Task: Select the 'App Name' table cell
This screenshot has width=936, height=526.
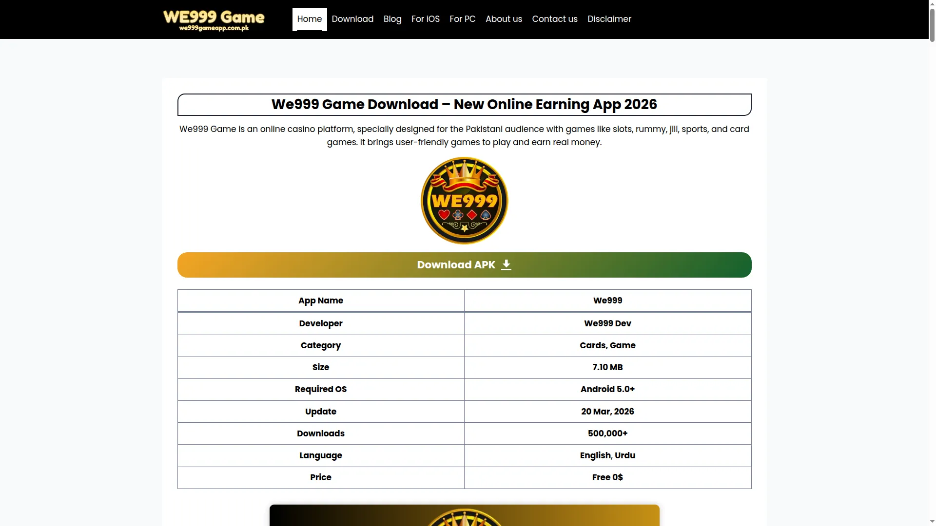Action: 321,301
